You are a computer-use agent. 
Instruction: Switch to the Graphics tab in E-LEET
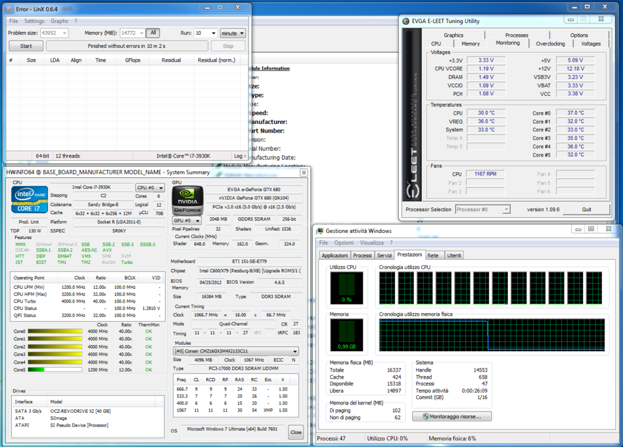click(454, 35)
